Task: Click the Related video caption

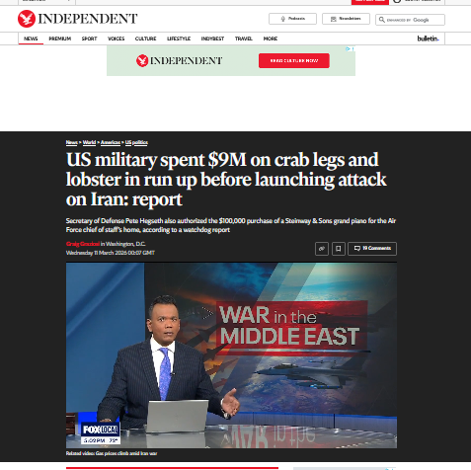Action: point(112,453)
